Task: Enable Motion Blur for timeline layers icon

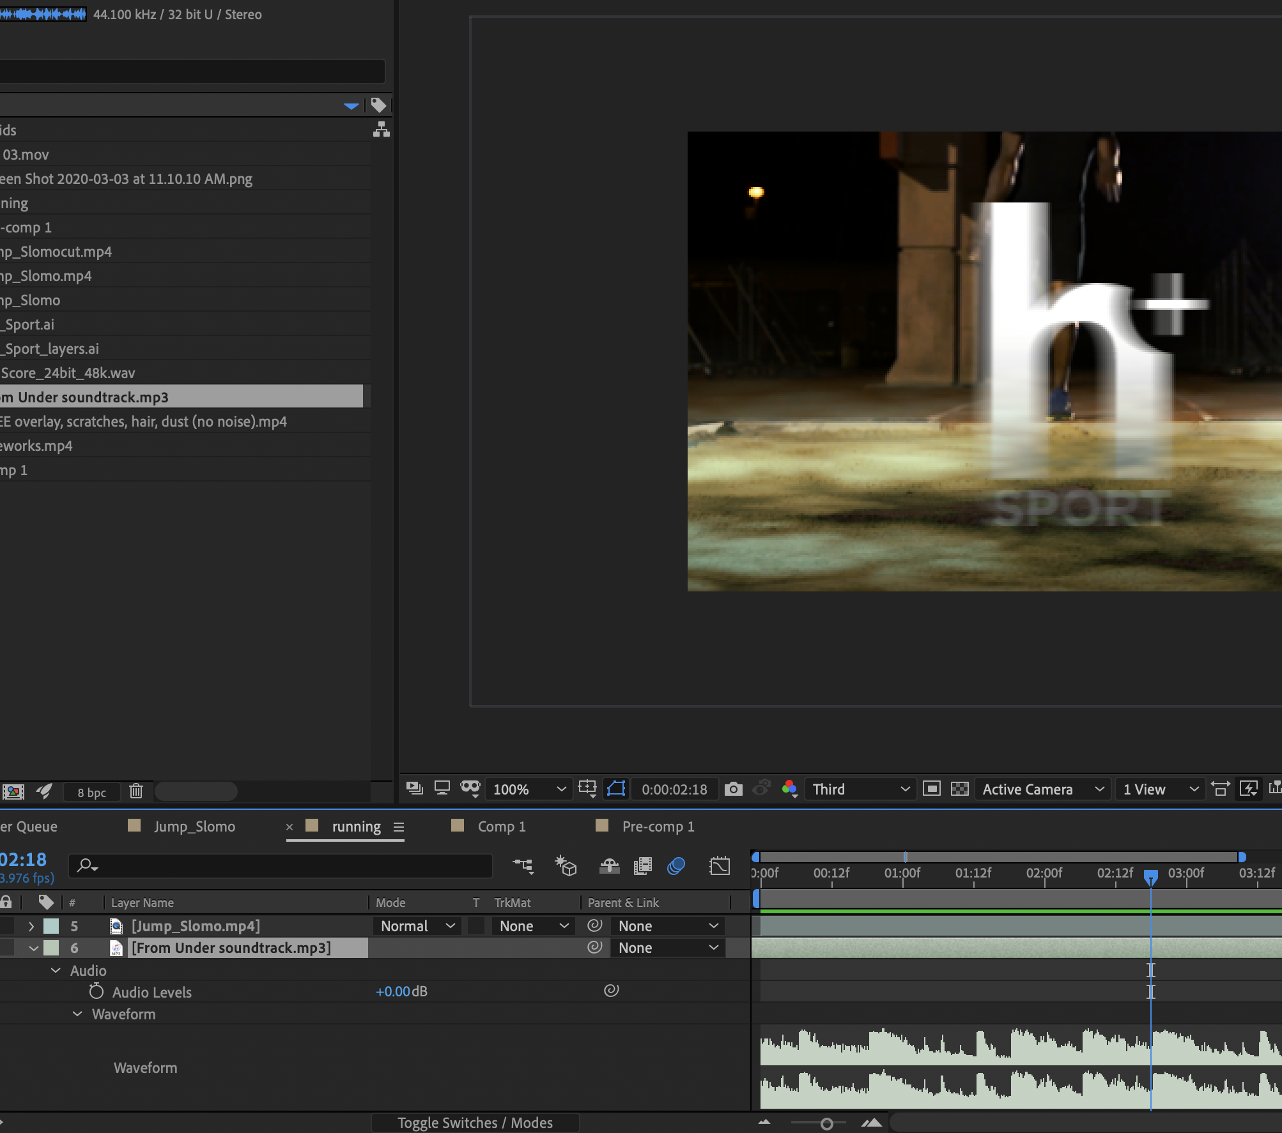Action: pos(676,866)
